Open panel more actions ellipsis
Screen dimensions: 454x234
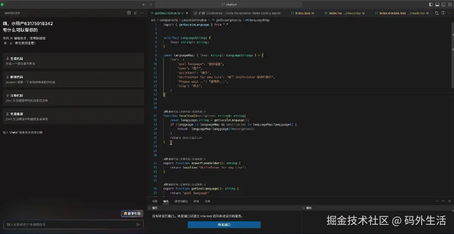click(437, 201)
